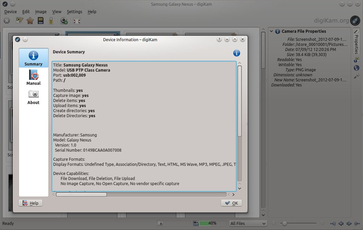
Task: Click the info icon beside Camera File Properties
Action: click(278, 31)
